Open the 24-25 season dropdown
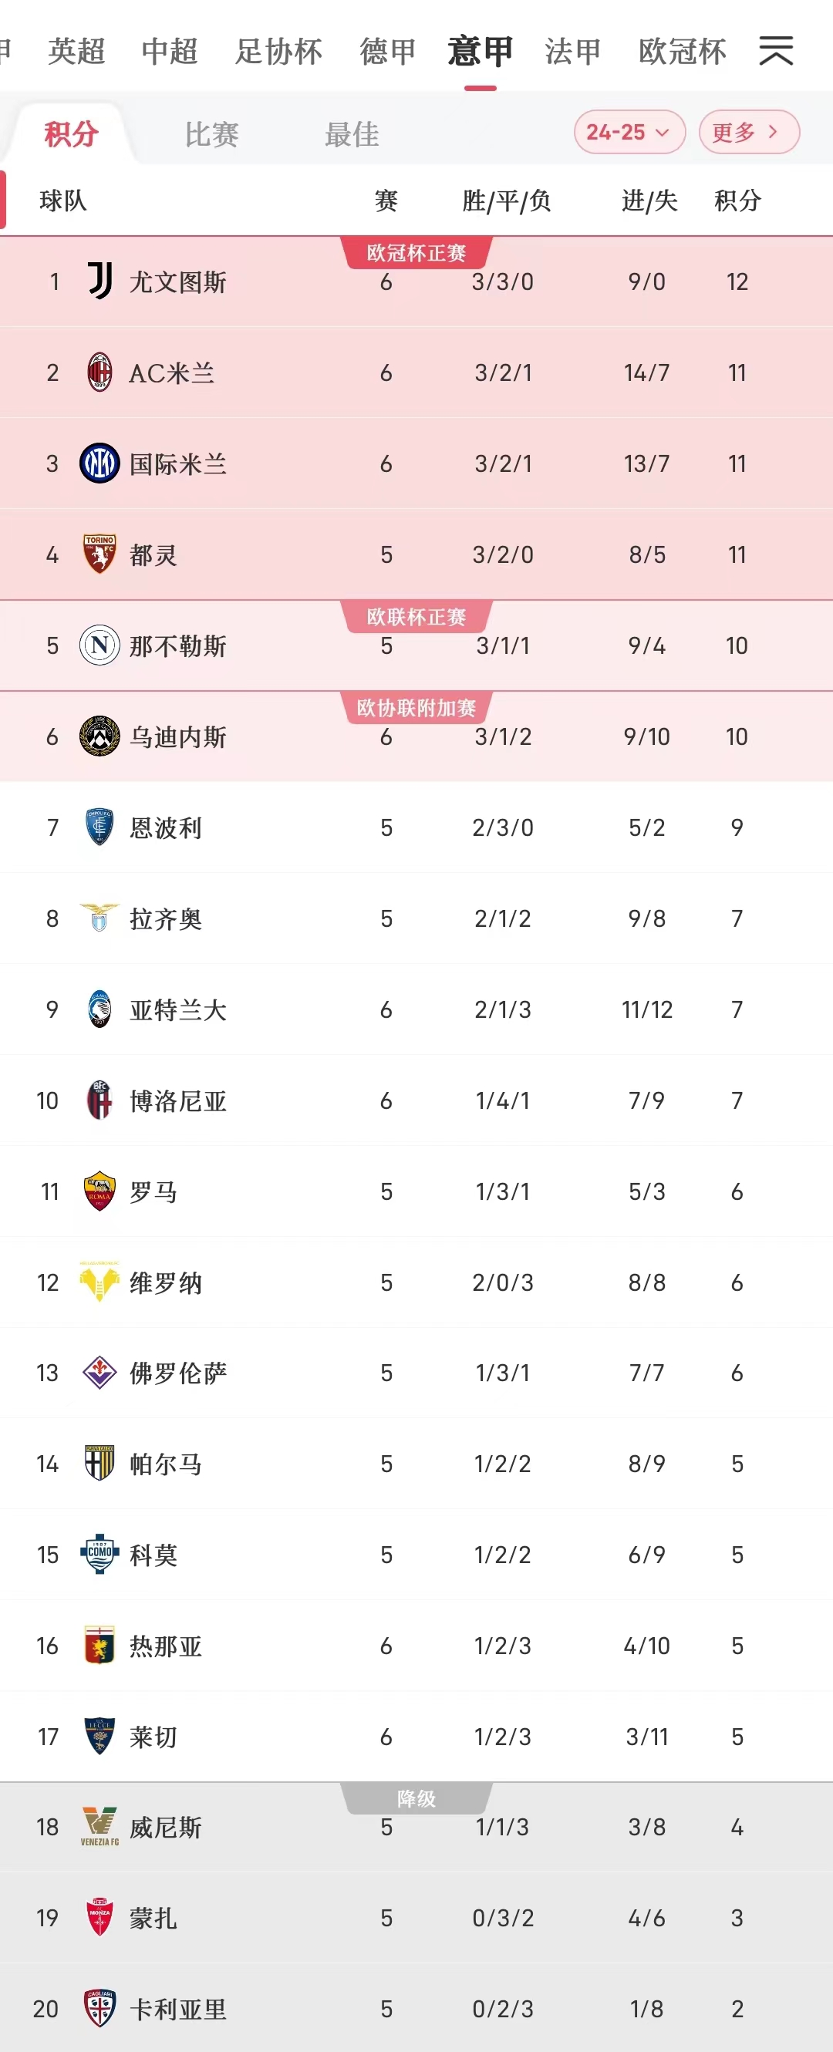Viewport: 833px width, 2052px height. 630,132
